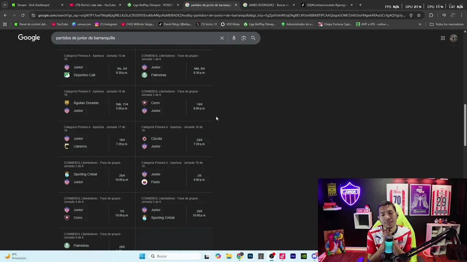Start a voice search with microphone icon
The image size is (467, 262).
tap(234, 38)
